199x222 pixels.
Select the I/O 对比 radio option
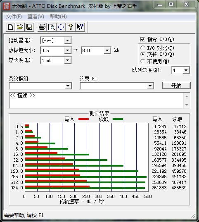tap(142, 48)
